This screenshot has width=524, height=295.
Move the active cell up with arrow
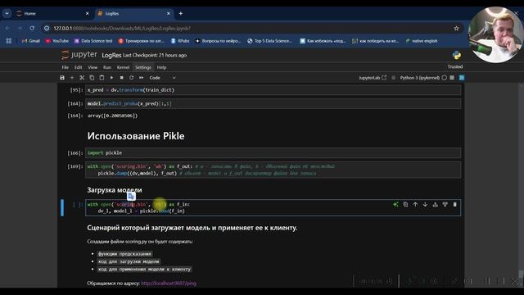coord(415,204)
